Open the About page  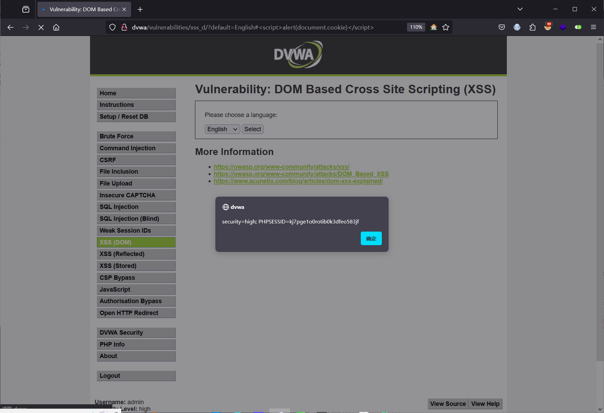pos(136,356)
